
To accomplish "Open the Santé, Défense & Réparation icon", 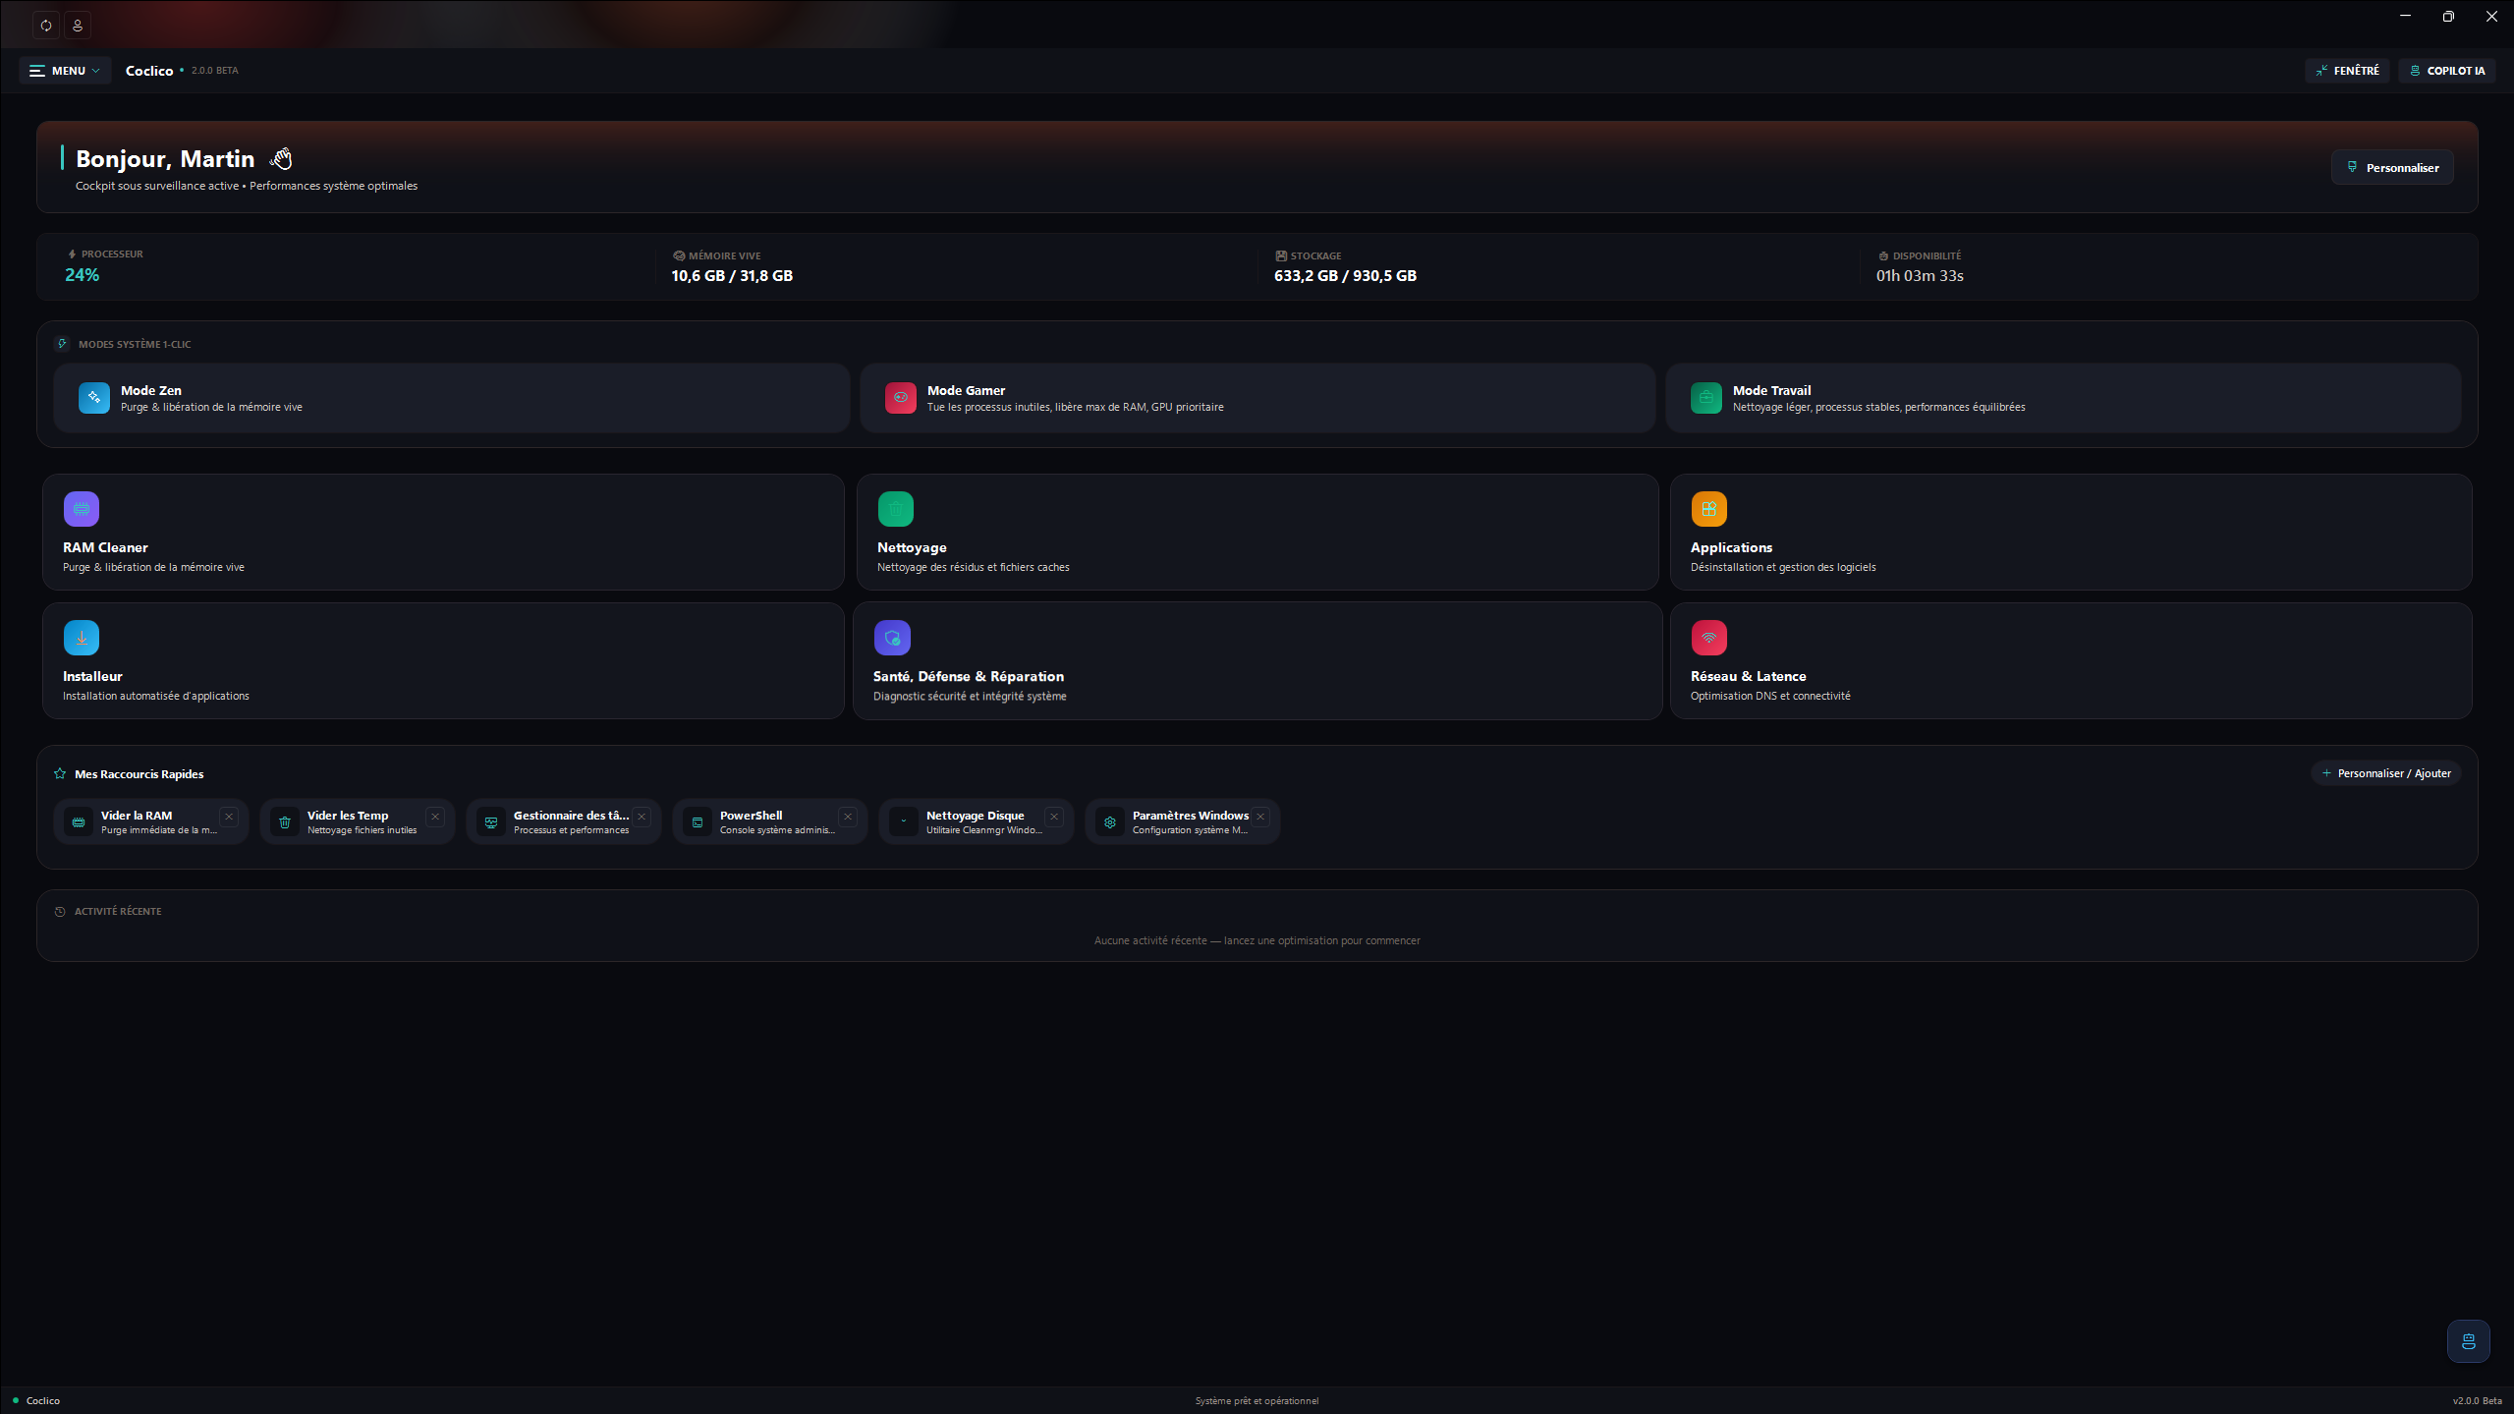I will pos(892,638).
